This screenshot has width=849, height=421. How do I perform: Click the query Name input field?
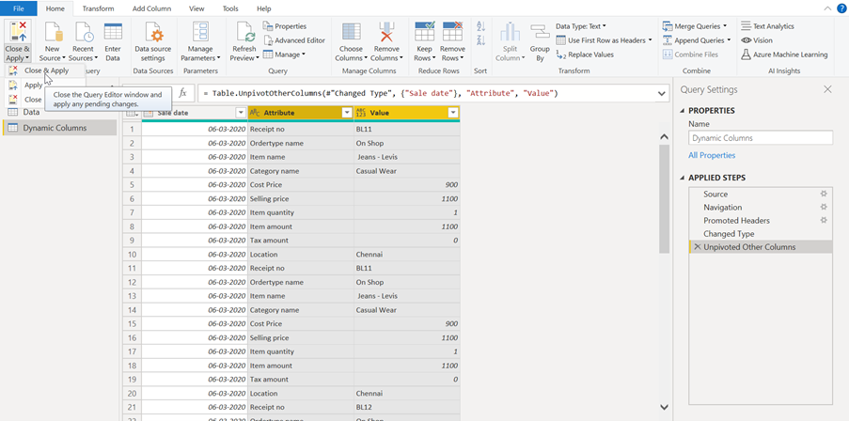[x=761, y=138]
